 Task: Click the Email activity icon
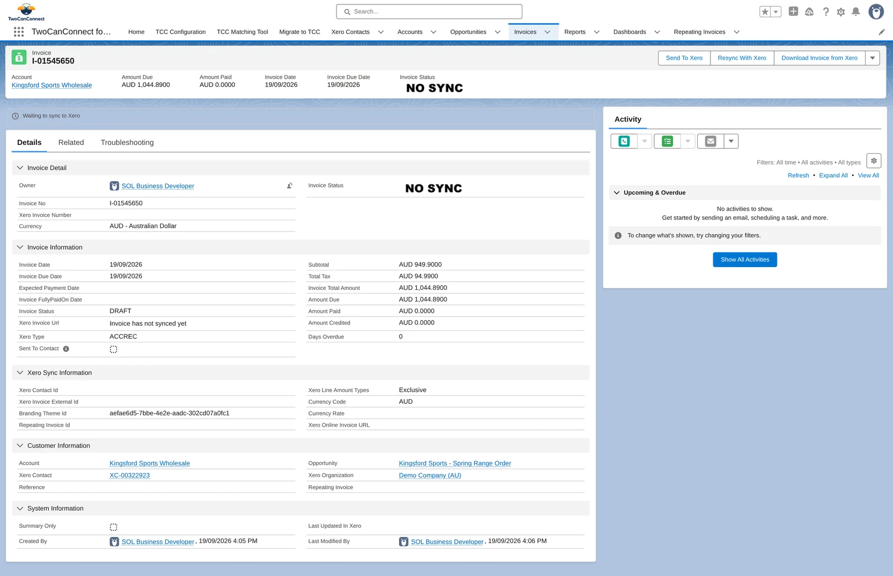(710, 142)
